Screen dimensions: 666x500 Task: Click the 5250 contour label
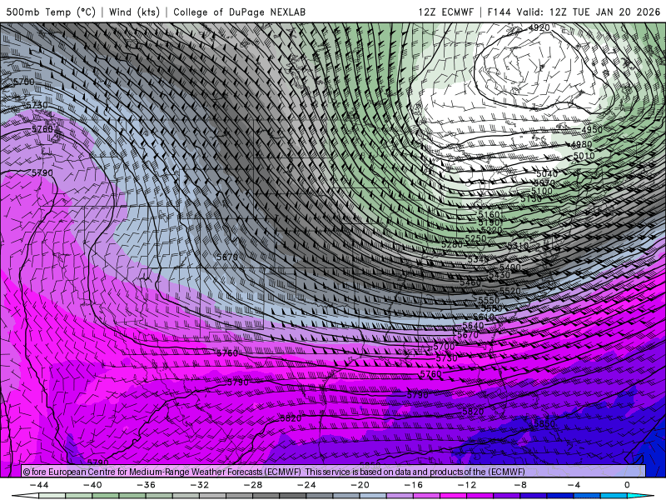pyautogui.click(x=475, y=238)
